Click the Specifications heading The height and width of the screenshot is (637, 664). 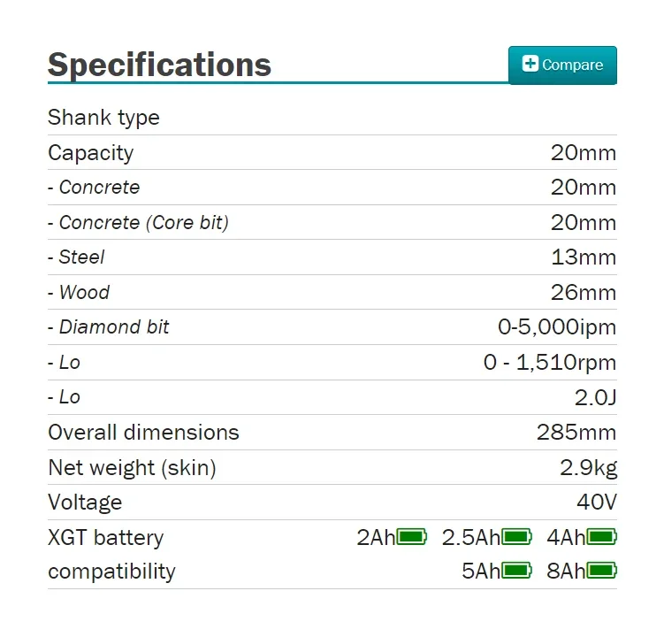(159, 65)
